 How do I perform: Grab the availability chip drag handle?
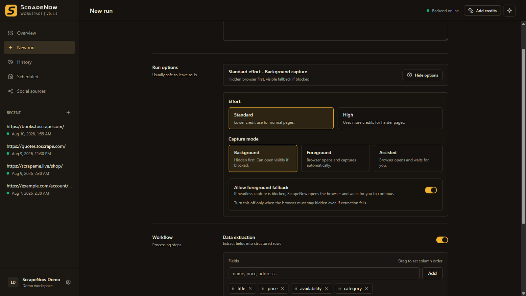(x=296, y=288)
